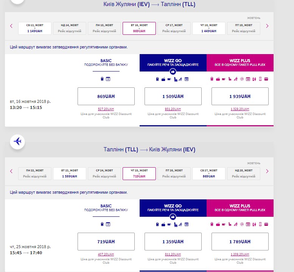Select the Saturday 13 October 1 149UAH date
The image size is (294, 272).
click(35, 28)
